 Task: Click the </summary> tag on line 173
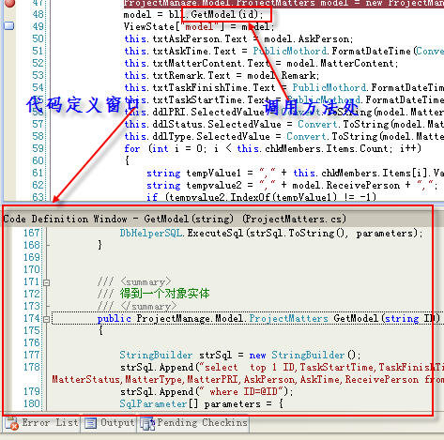(x=148, y=307)
